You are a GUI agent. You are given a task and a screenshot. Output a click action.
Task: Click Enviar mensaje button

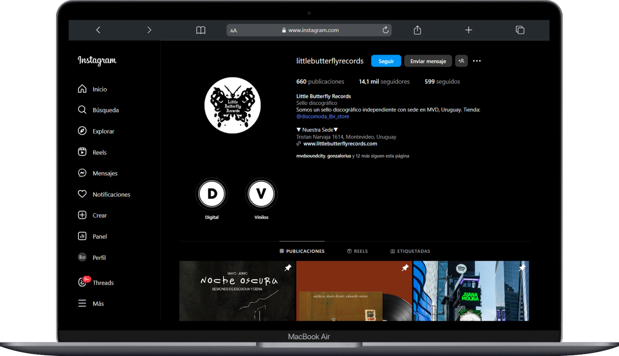pos(428,61)
